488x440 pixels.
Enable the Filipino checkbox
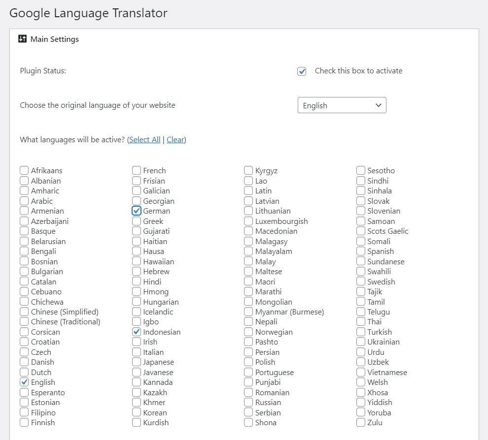coord(24,412)
